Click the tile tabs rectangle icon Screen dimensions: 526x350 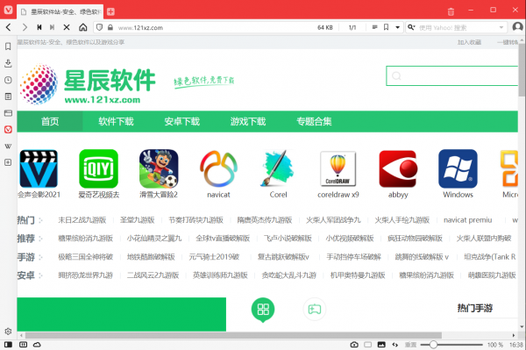pos(368,345)
